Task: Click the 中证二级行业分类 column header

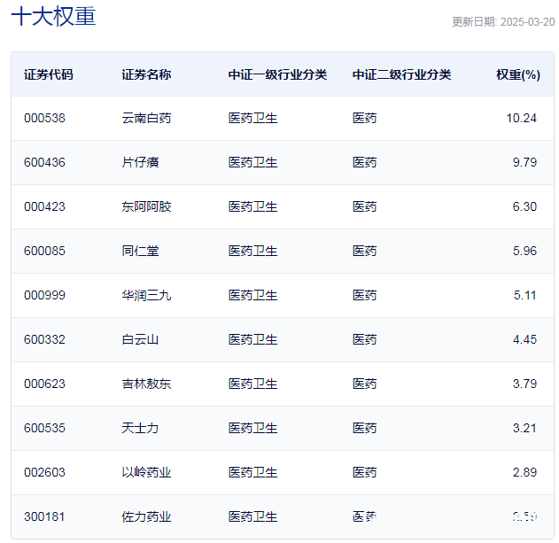Action: [402, 74]
